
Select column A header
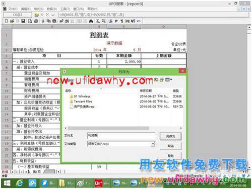[52, 27]
